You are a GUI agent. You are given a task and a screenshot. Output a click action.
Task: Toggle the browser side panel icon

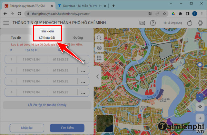187,13
